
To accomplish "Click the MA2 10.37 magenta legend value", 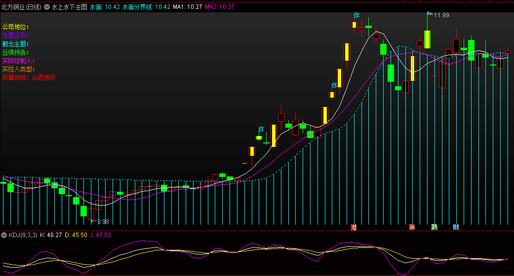I will click(x=220, y=7).
